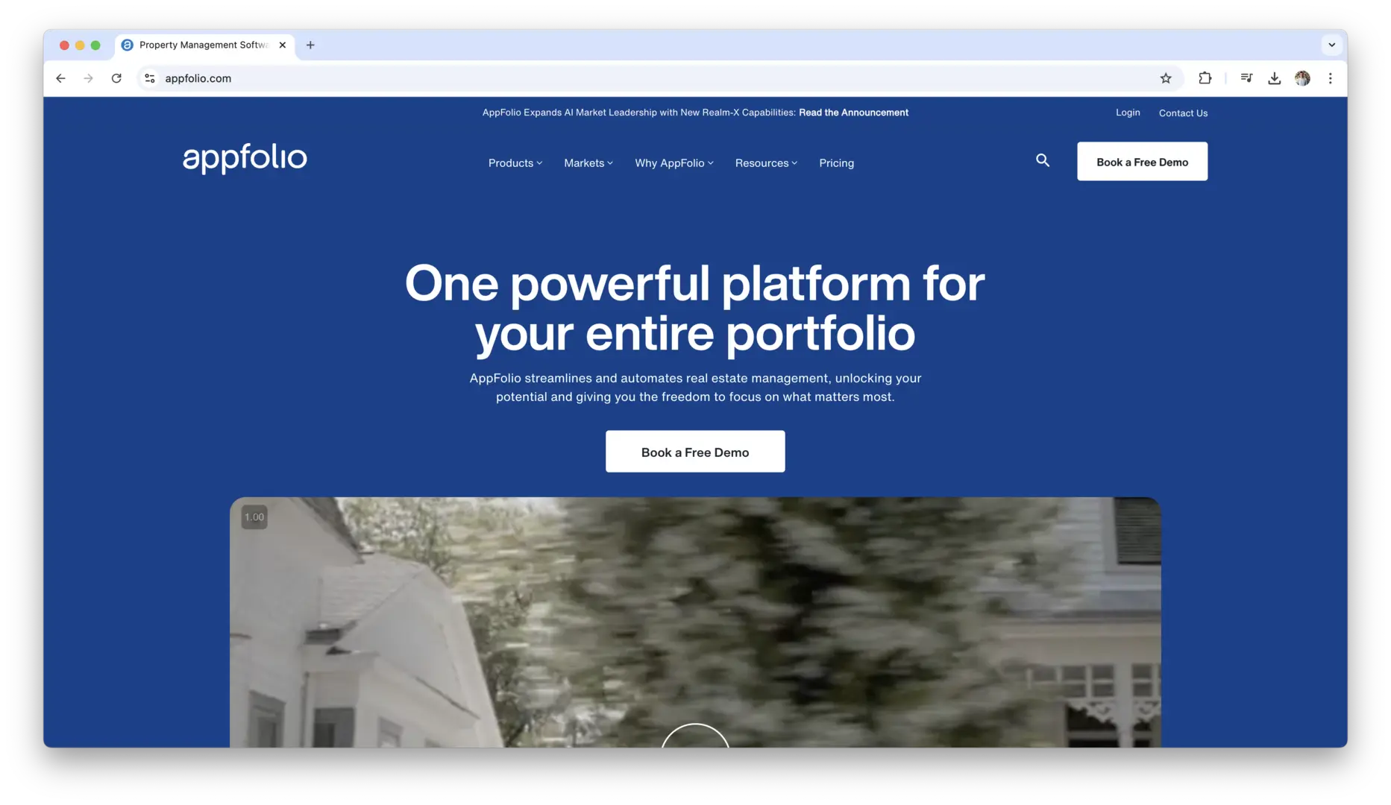The height and width of the screenshot is (805, 1391).
Task: Open the Chrome profile avatar
Action: point(1302,78)
